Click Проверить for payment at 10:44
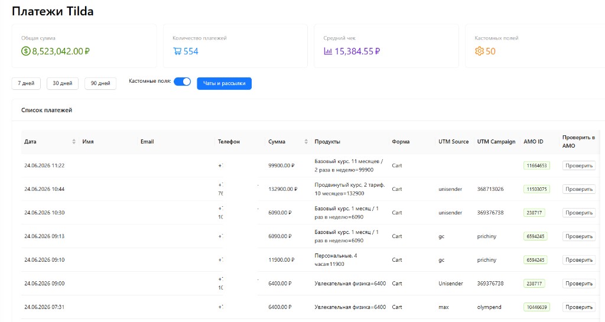Viewport: 605px width, 322px height. click(x=579, y=189)
